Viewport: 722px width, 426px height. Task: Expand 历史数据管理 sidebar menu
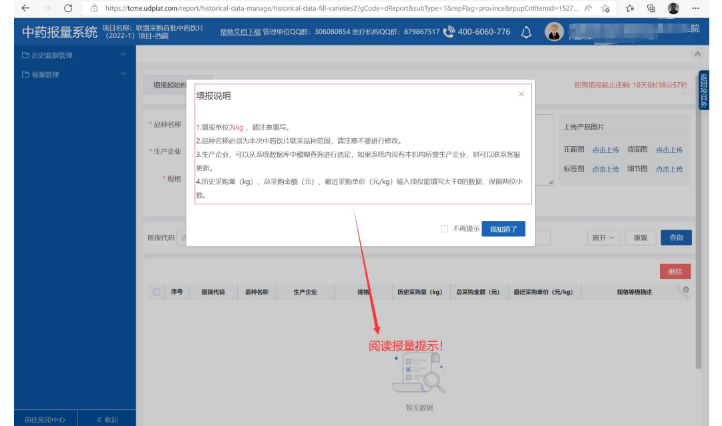[x=75, y=55]
